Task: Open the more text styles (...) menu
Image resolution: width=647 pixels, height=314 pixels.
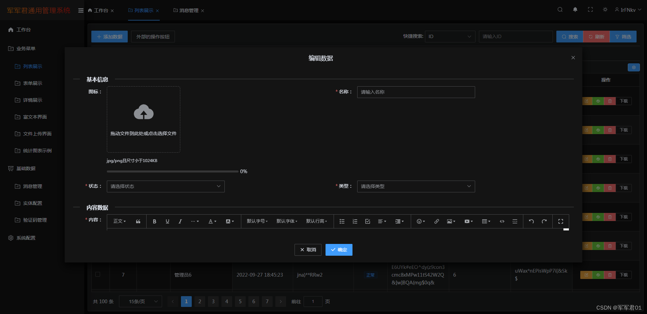Action: pos(195,221)
